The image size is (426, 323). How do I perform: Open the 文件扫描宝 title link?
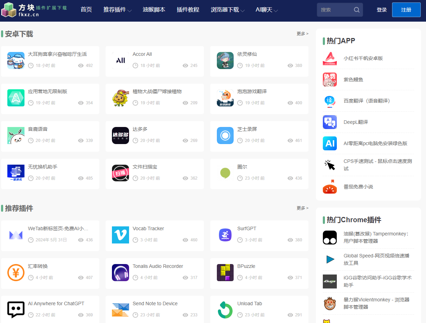click(145, 167)
